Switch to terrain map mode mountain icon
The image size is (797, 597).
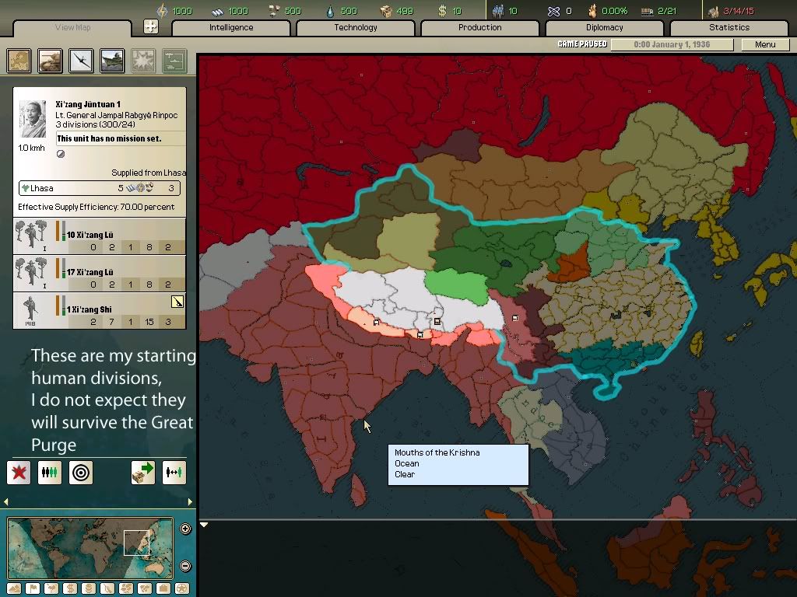(x=14, y=588)
